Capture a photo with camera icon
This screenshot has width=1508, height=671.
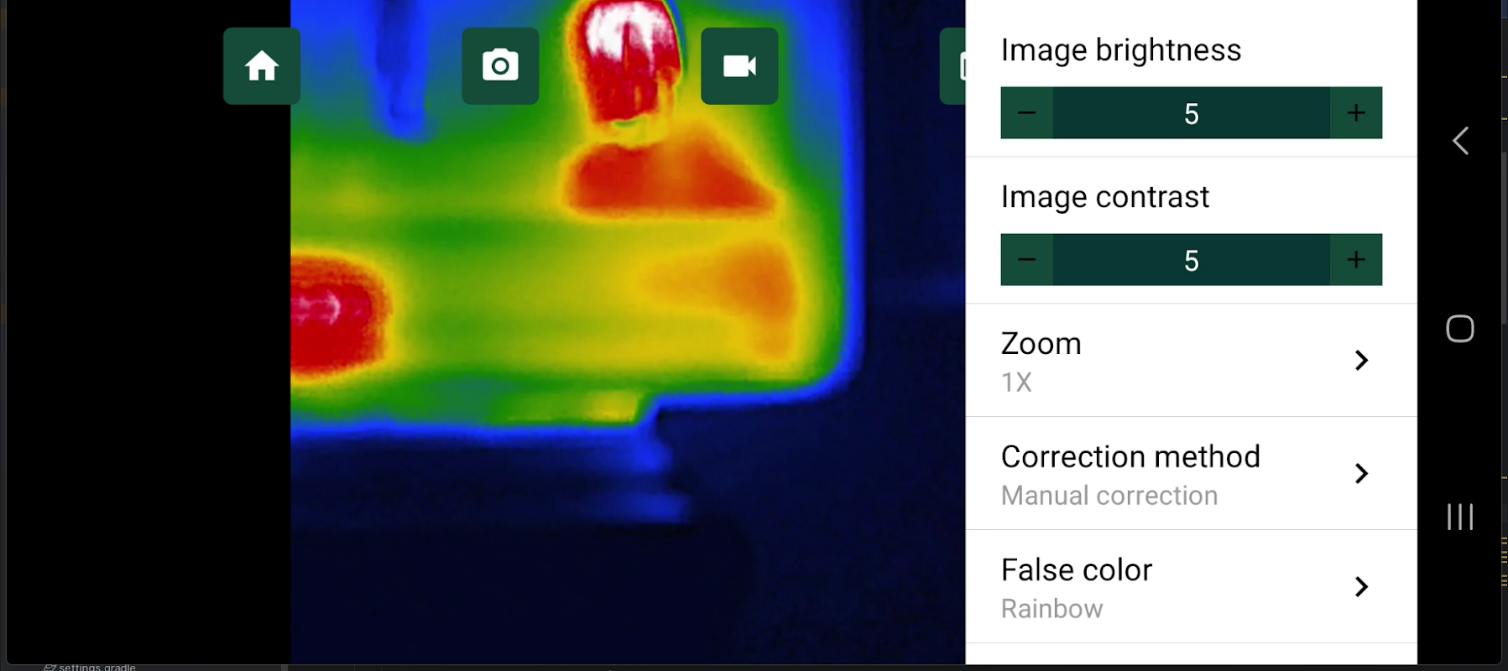[x=500, y=66]
